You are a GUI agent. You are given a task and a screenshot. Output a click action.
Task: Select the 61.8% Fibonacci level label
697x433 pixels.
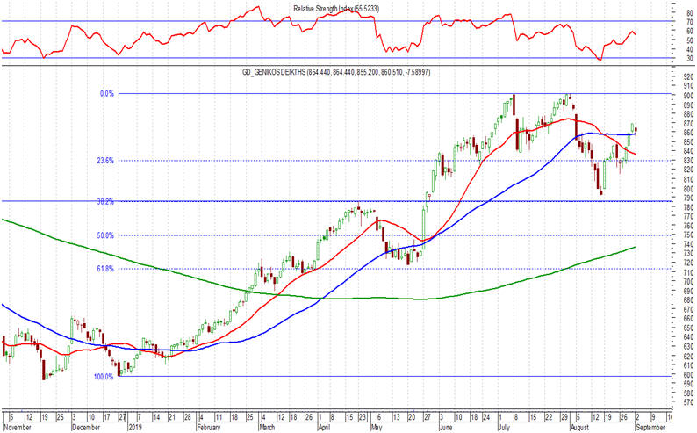pyautogui.click(x=105, y=269)
